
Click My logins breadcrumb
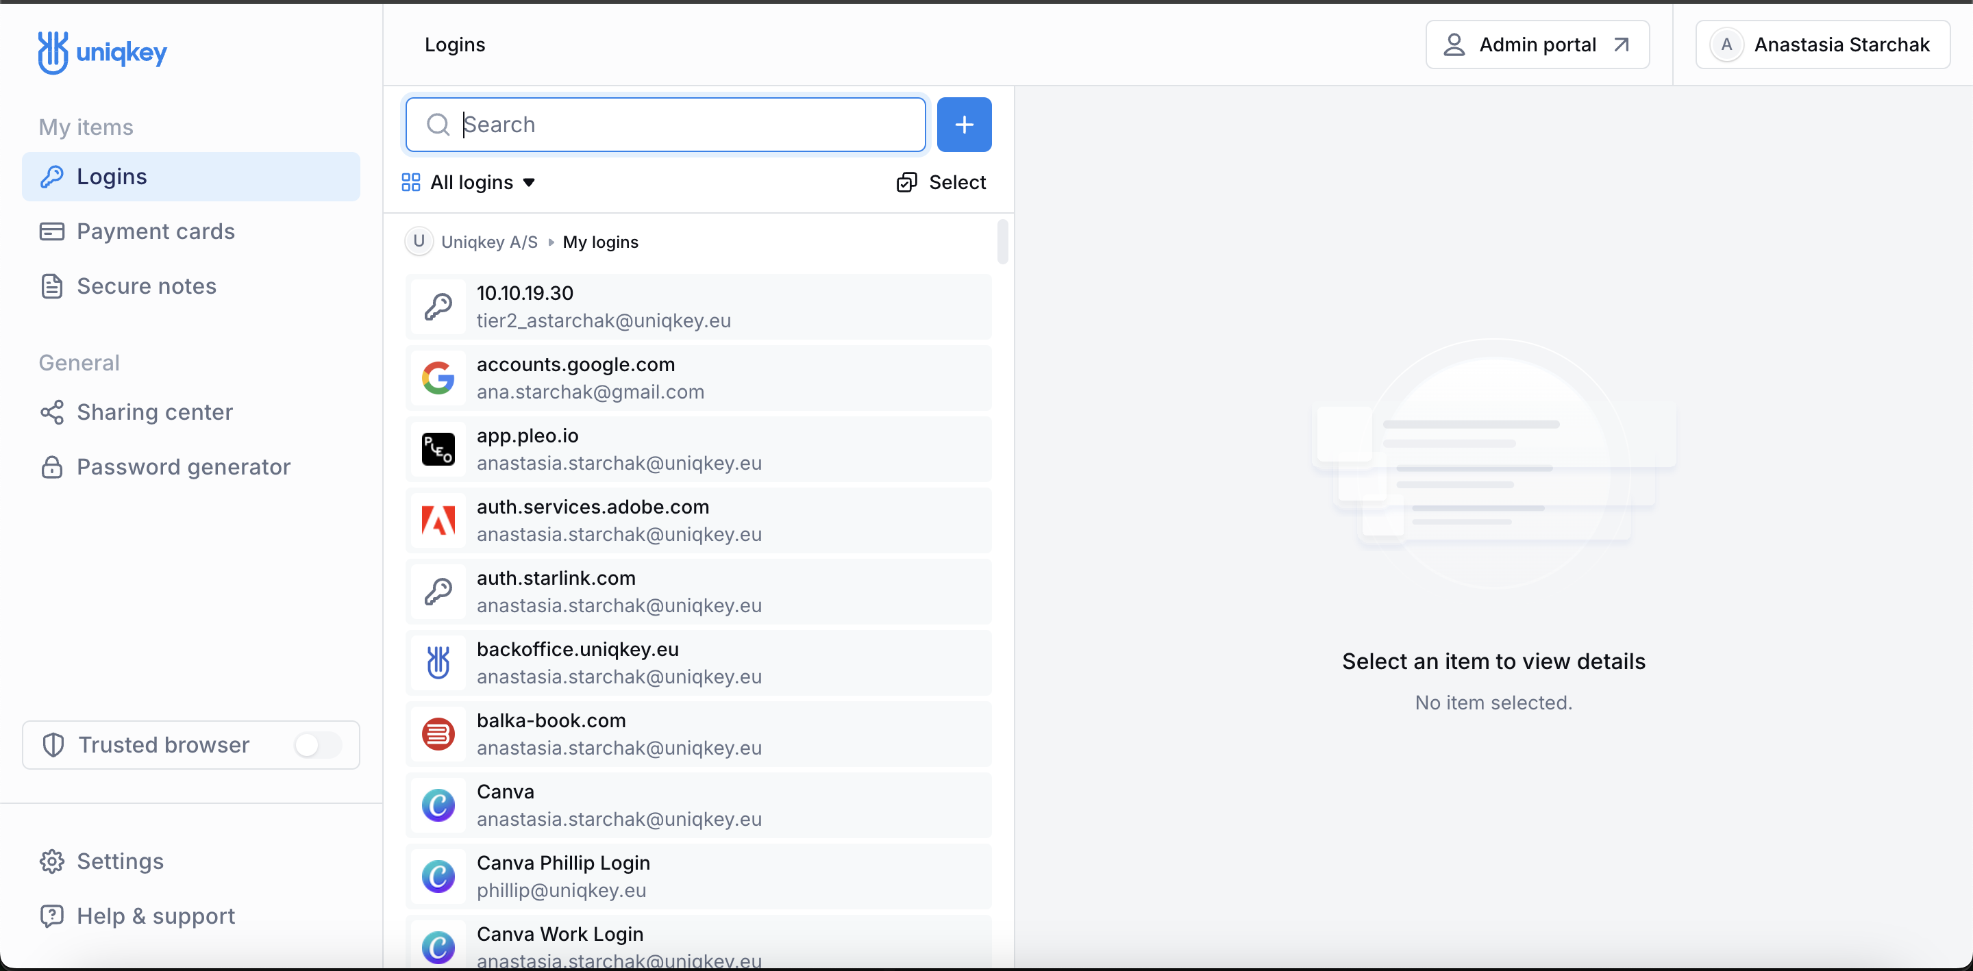click(601, 242)
